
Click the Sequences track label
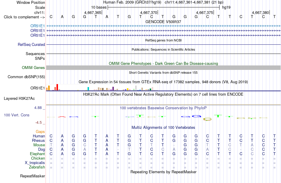click(35, 54)
